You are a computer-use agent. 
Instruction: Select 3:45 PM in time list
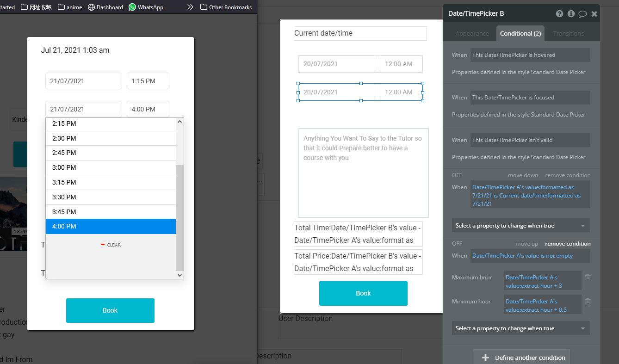[x=111, y=212]
